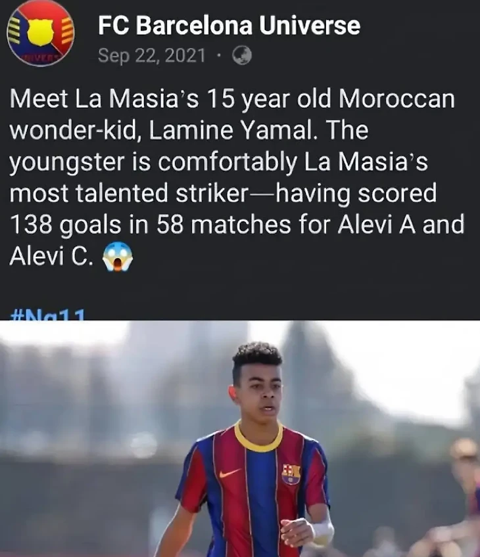Image resolution: width=480 pixels, height=557 pixels.
Task: Click "Alevi C." at the post's end
Action: click(x=52, y=256)
